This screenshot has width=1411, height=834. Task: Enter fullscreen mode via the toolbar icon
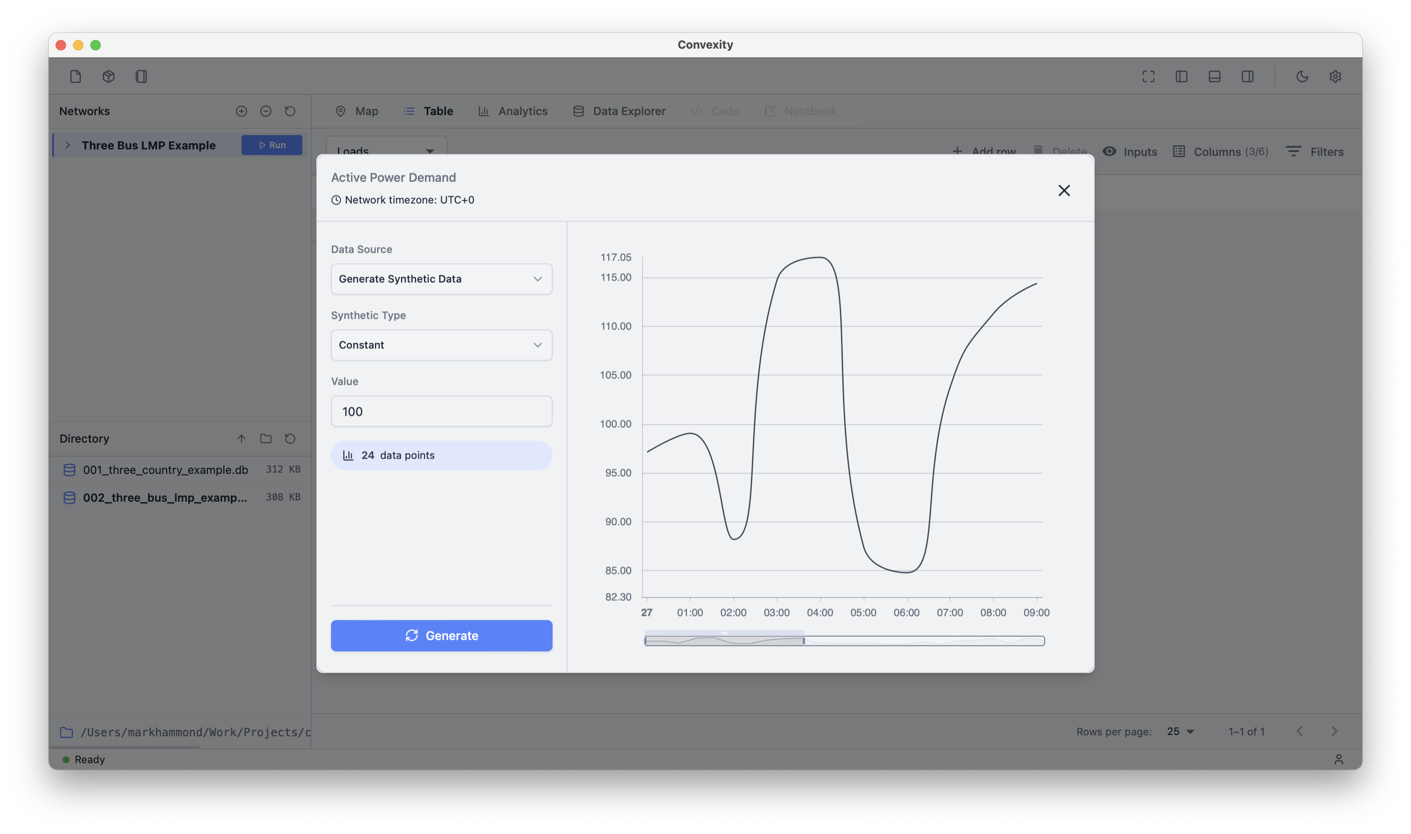click(1148, 76)
